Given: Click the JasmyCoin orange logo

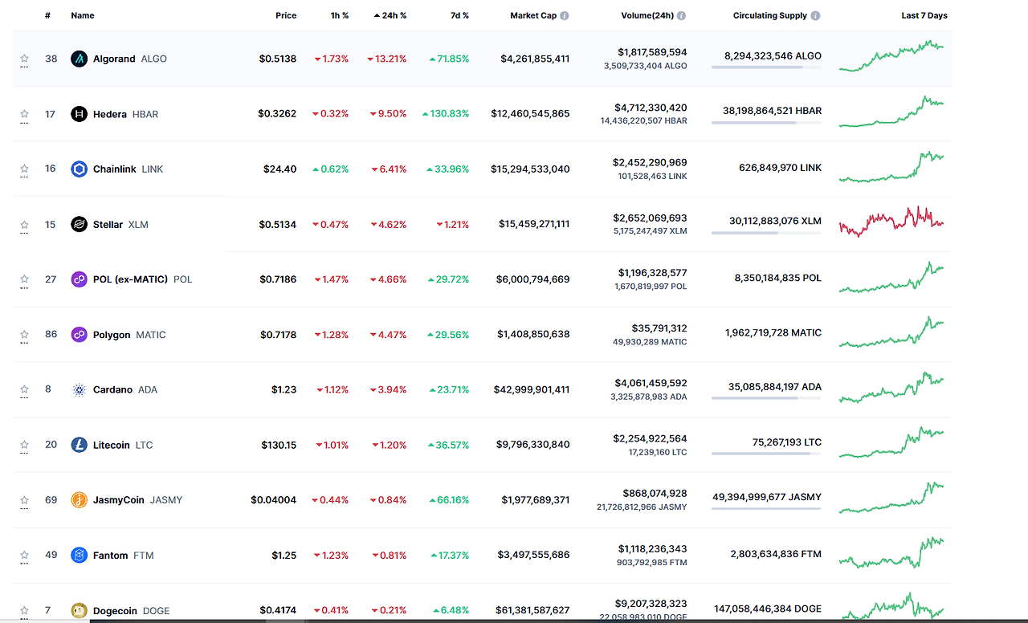Looking at the screenshot, I should 79,500.
